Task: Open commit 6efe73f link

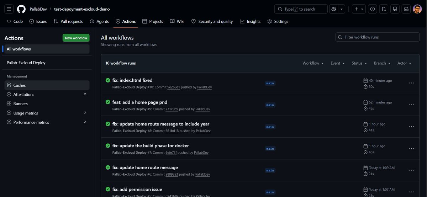Action: [171, 153]
